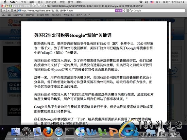Image resolution: width=187 pixels, height=140 pixels.
Task: Open the 书签 menu
Action: 62,2
